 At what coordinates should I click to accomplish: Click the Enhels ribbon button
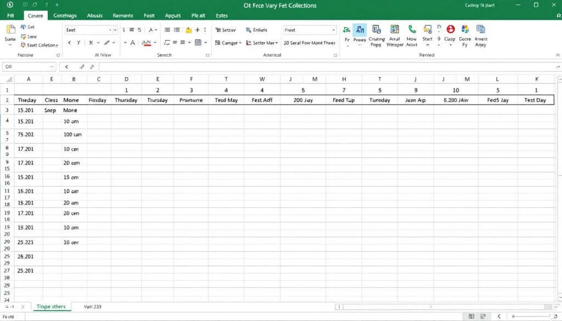click(256, 30)
